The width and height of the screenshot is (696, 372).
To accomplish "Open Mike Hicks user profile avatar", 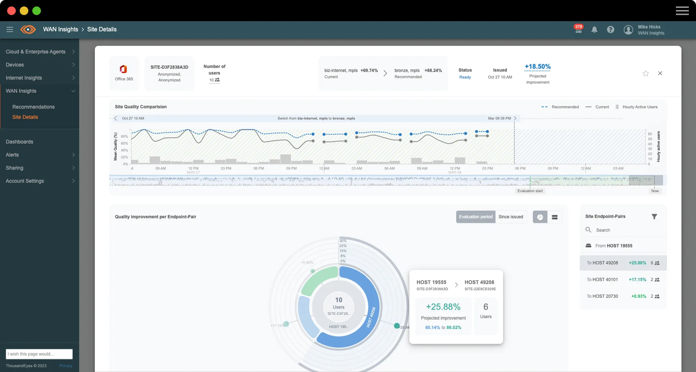I will click(628, 30).
